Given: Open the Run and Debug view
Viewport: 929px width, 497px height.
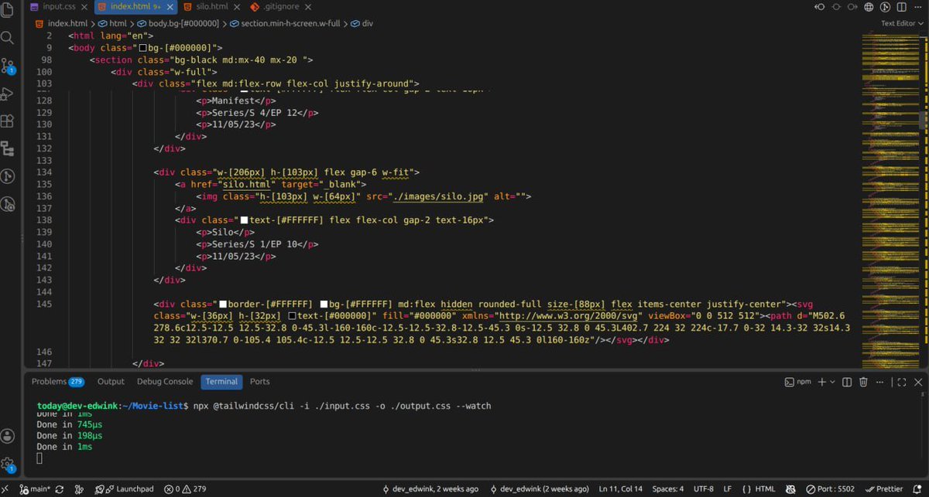Looking at the screenshot, I should [8, 94].
